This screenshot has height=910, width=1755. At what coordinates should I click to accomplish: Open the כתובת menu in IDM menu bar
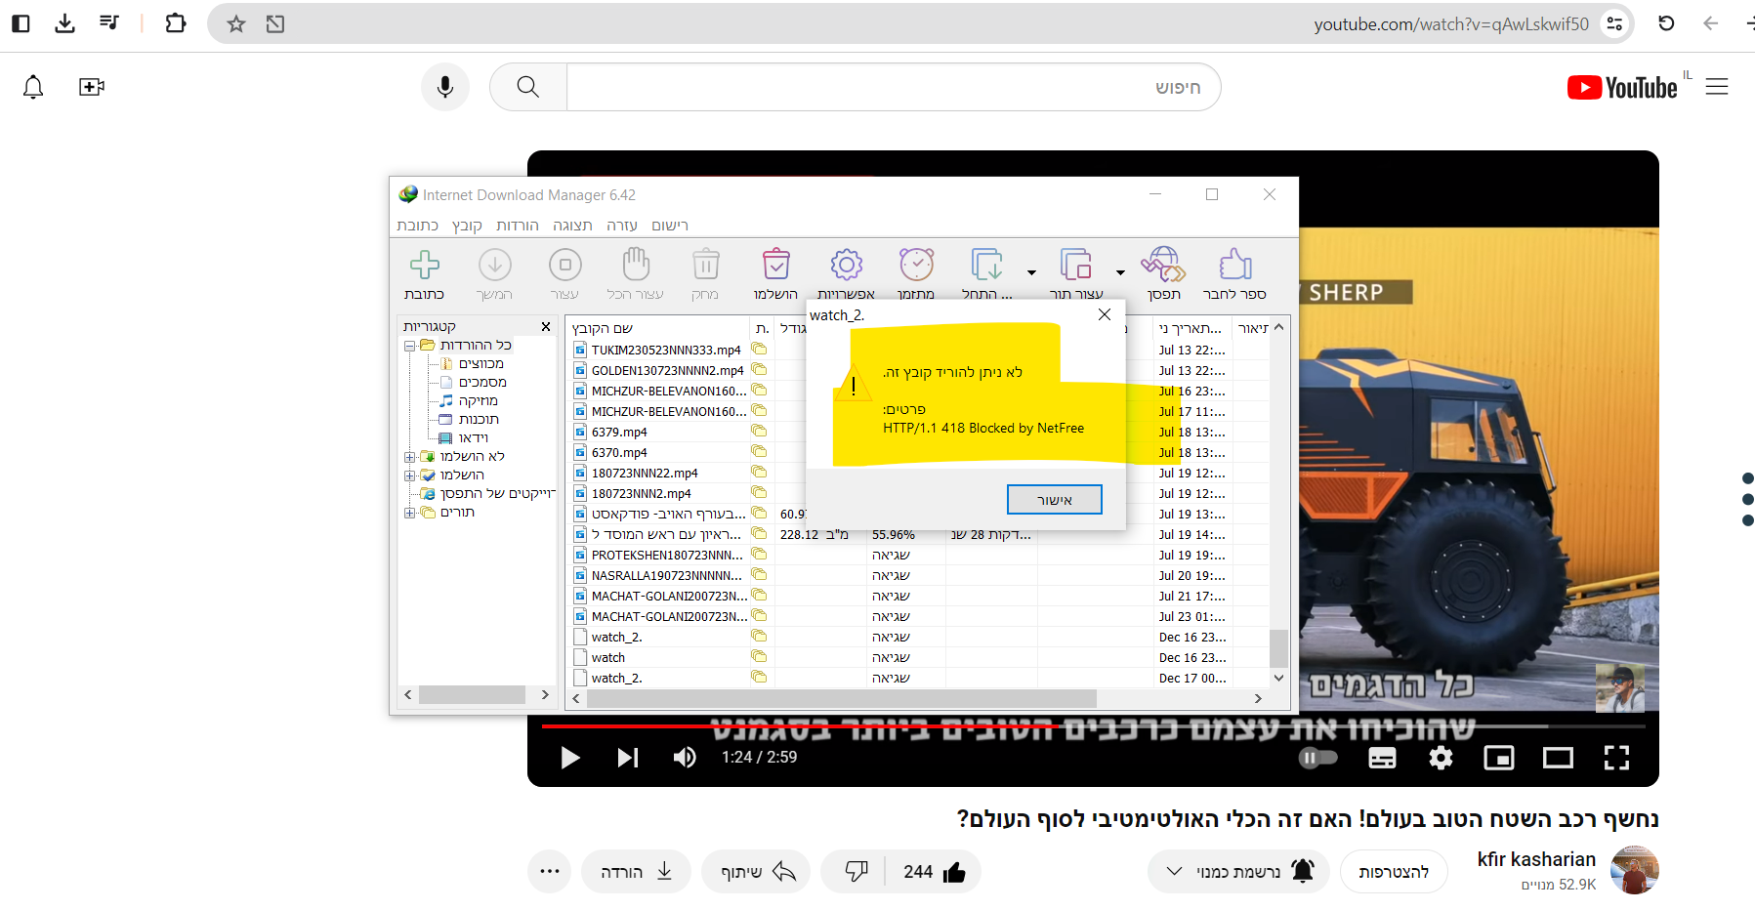pyautogui.click(x=418, y=226)
